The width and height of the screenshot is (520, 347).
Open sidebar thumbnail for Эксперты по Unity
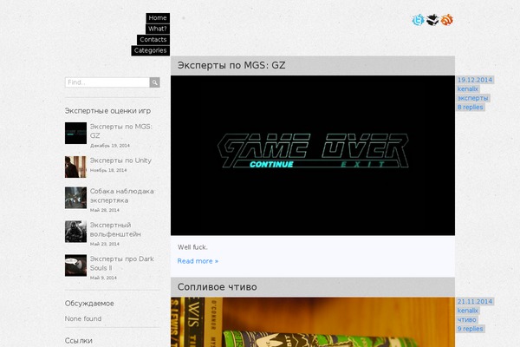[x=75, y=167]
